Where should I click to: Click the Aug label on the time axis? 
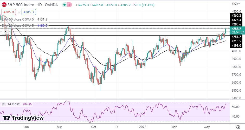[59, 127]
